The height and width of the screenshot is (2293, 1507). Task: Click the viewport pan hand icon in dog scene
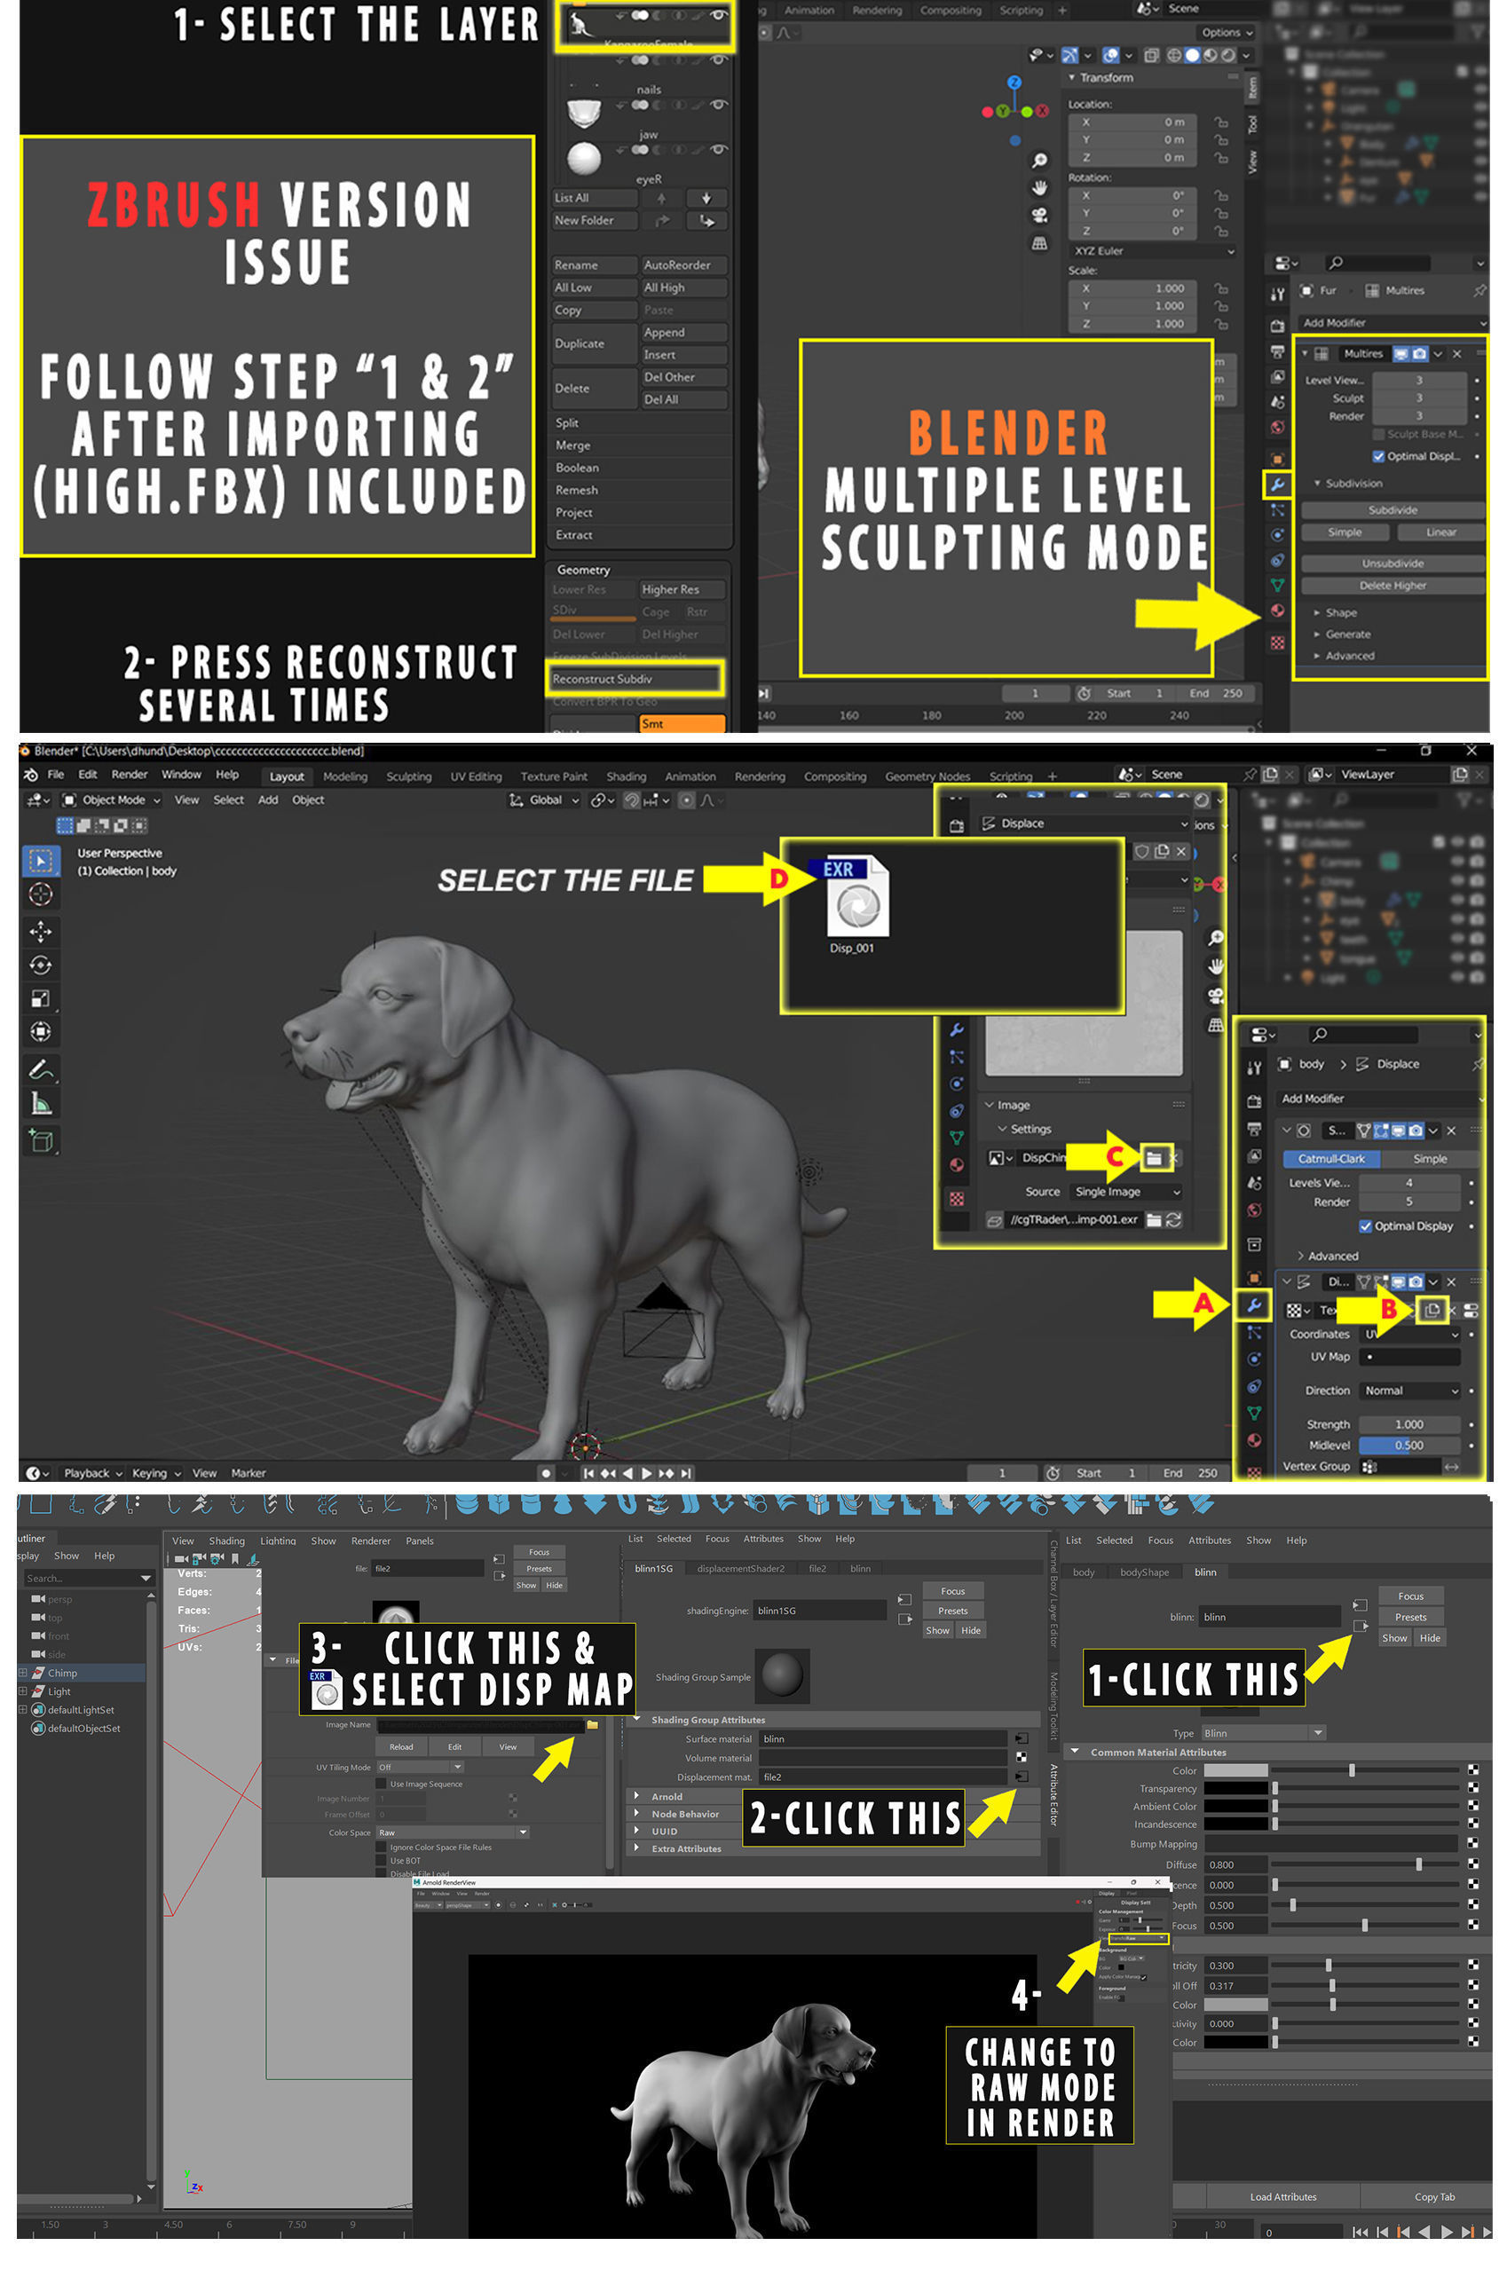(x=1215, y=965)
